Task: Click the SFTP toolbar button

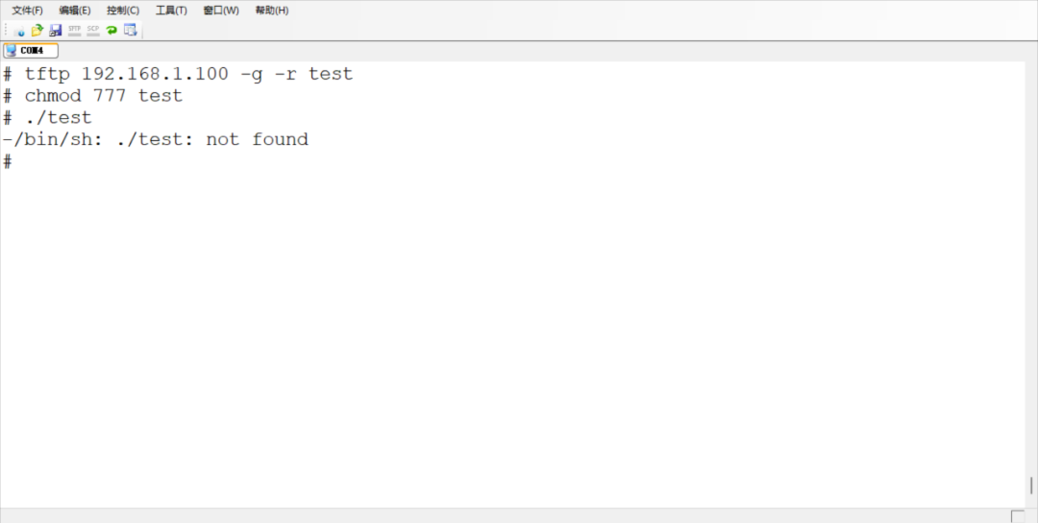Action: coord(74,30)
